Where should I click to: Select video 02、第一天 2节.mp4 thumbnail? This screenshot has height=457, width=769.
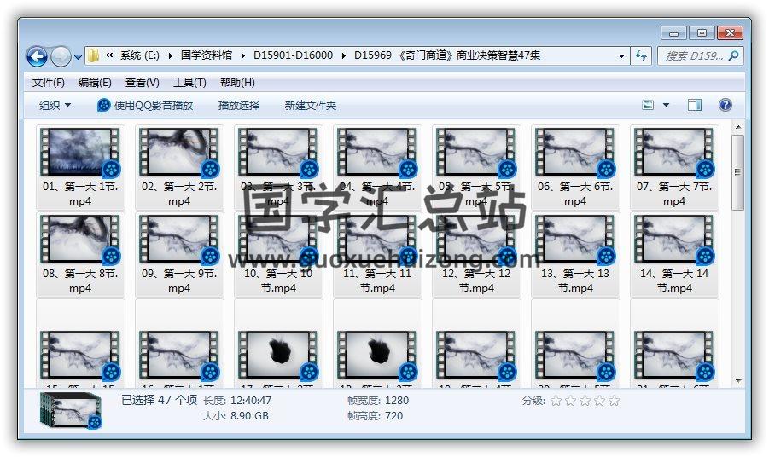pyautogui.click(x=179, y=153)
